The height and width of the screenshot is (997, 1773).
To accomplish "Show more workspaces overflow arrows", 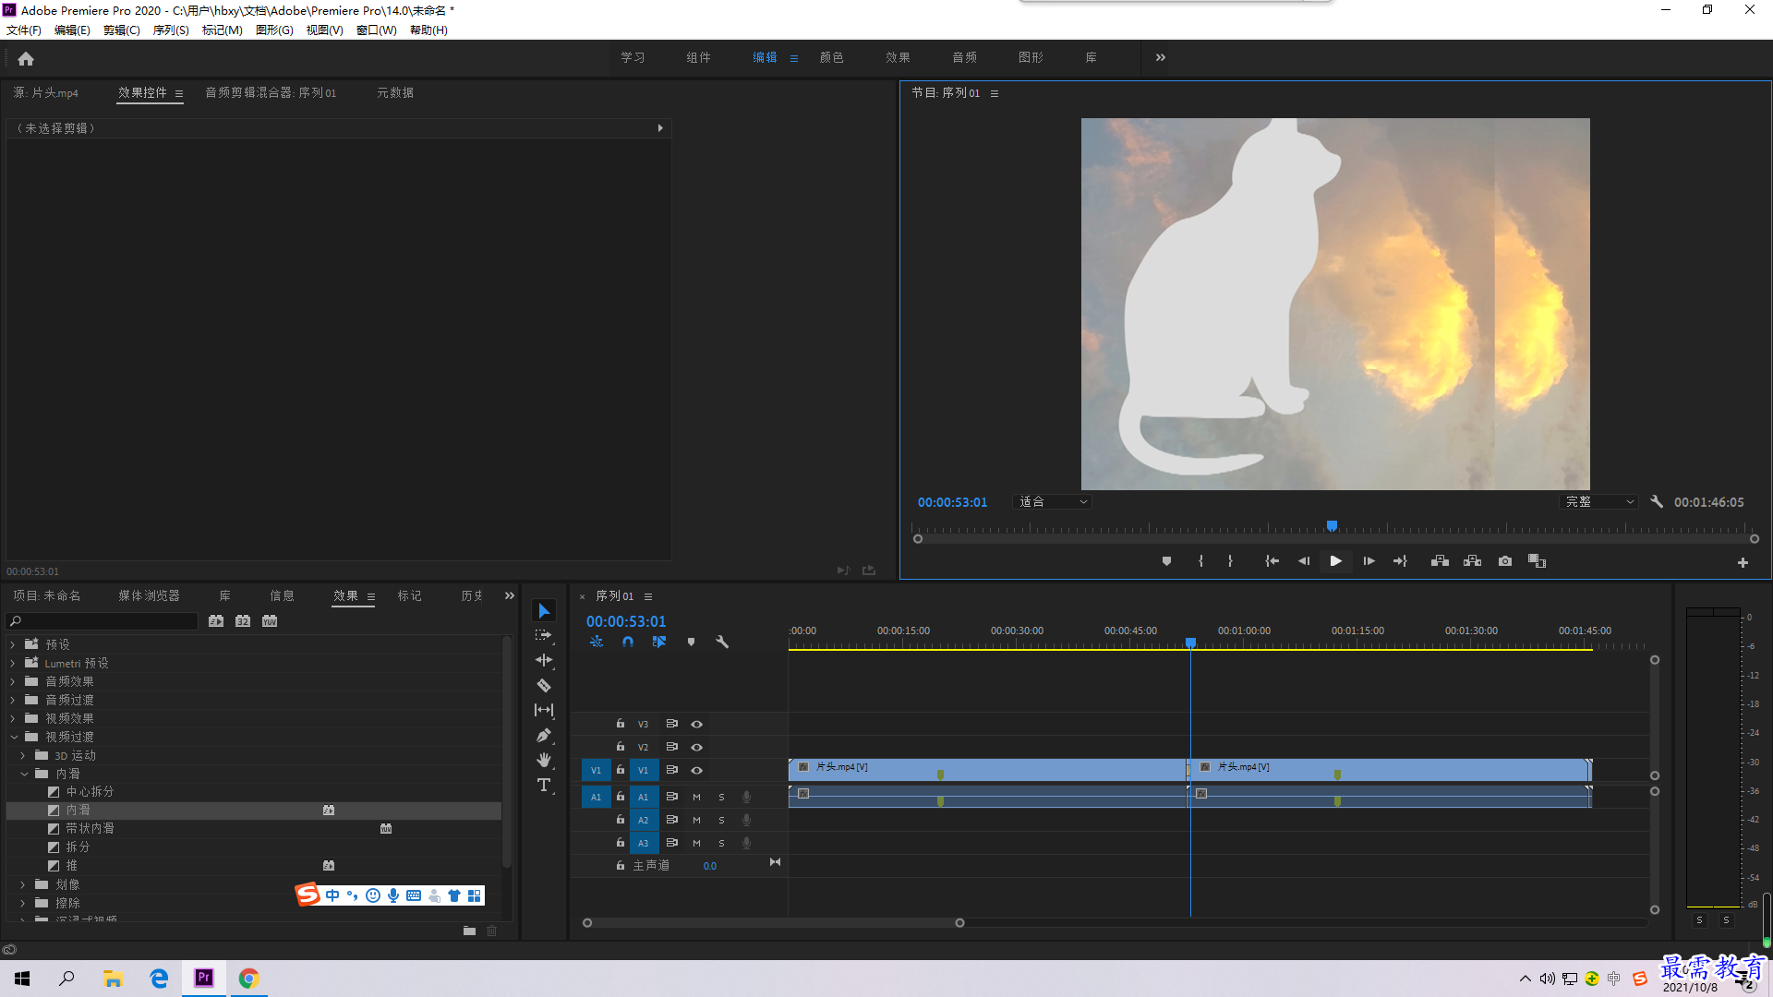I will click(x=1161, y=57).
